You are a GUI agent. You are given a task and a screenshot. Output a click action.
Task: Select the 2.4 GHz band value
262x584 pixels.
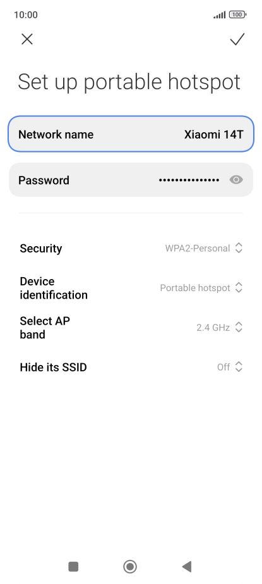point(213,328)
